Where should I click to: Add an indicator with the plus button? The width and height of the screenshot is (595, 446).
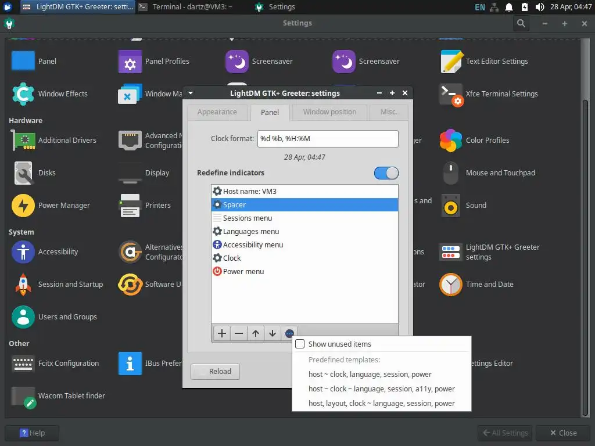pyautogui.click(x=222, y=333)
